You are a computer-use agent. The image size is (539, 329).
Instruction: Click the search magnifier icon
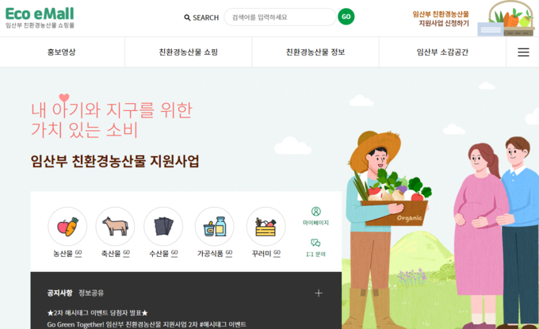click(x=187, y=17)
